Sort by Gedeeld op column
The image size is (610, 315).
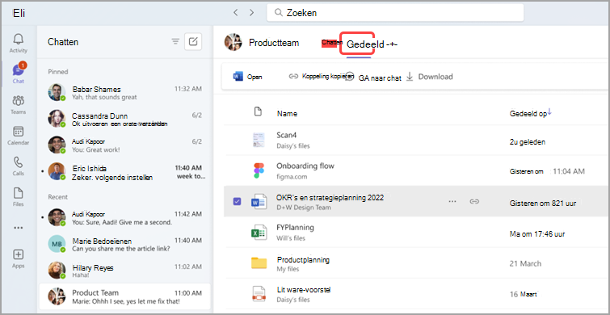point(531,113)
